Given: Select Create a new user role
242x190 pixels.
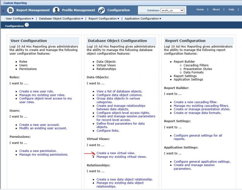Looking at the screenshot, I should click(37, 92).
